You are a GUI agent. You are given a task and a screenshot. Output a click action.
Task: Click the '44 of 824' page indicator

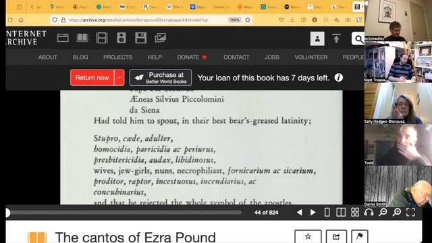click(x=266, y=213)
